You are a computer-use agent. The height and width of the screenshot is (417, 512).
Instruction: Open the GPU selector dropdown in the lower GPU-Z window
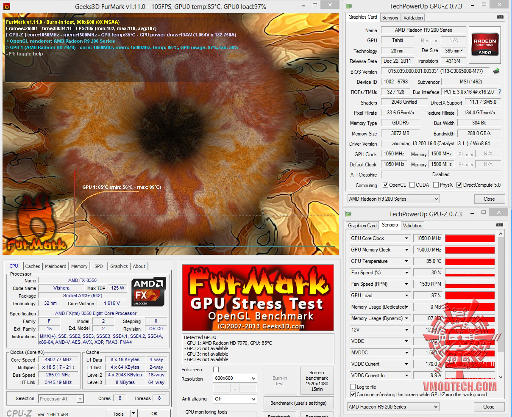click(x=393, y=407)
